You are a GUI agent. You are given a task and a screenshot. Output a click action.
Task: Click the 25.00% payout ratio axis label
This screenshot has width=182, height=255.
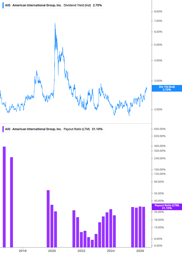point(159,212)
